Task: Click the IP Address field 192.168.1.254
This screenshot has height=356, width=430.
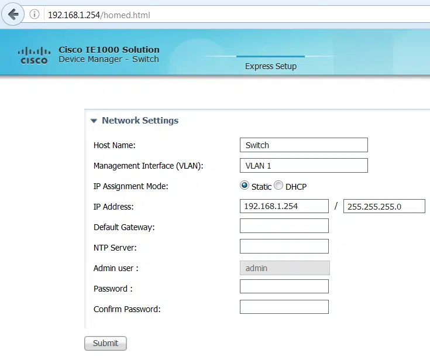Action: [284, 206]
